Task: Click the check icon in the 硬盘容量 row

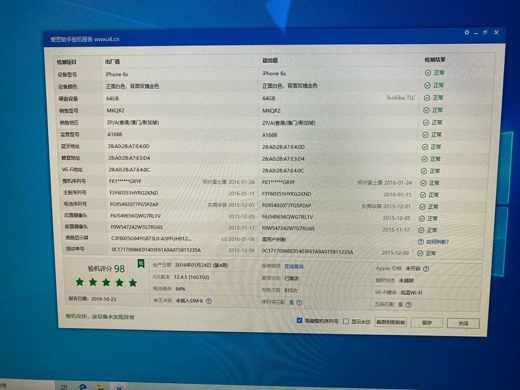Action: [x=427, y=98]
